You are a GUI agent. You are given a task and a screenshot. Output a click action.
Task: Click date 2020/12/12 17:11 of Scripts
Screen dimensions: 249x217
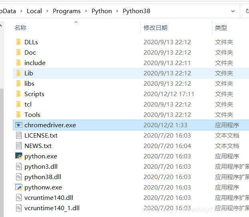[169, 94]
